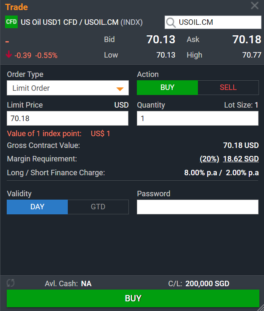This screenshot has width=264, height=311.
Task: Select the BUY action toggle
Action: tap(167, 87)
